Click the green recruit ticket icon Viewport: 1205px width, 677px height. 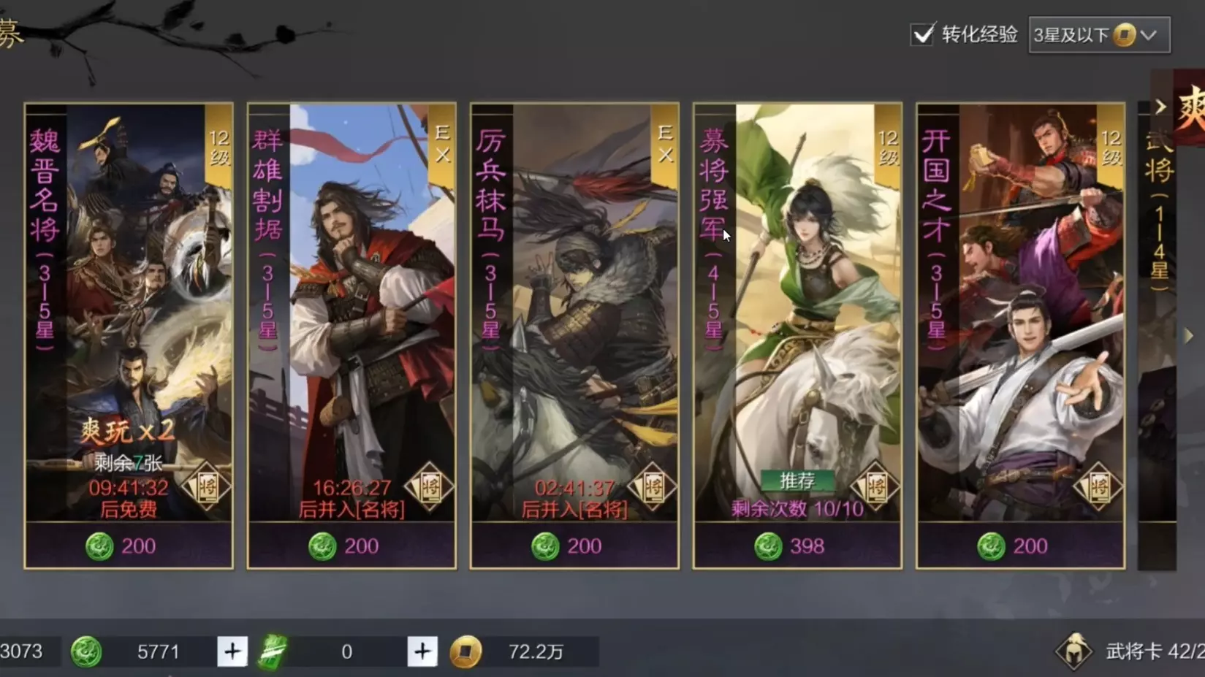273,651
